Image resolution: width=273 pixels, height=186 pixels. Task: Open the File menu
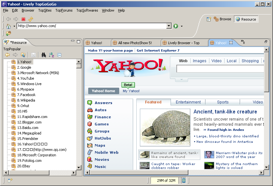[x=5, y=10]
